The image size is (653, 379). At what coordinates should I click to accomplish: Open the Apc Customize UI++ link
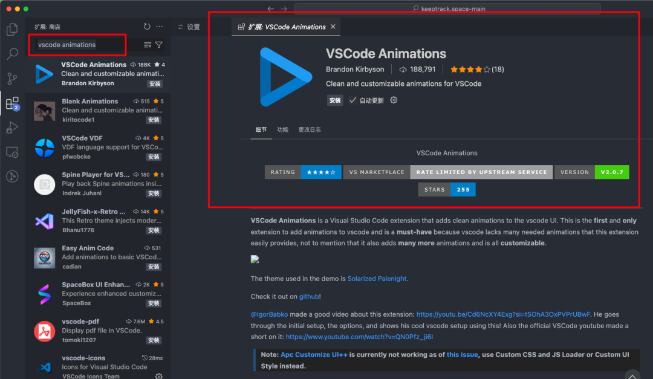pyautogui.click(x=314, y=355)
